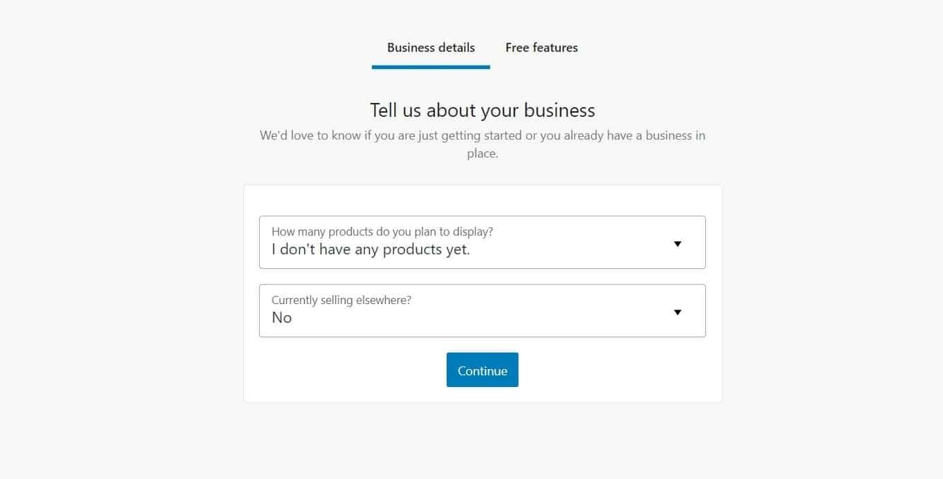Click the products dropdown arrow icon
The width and height of the screenshot is (943, 479).
tap(678, 243)
